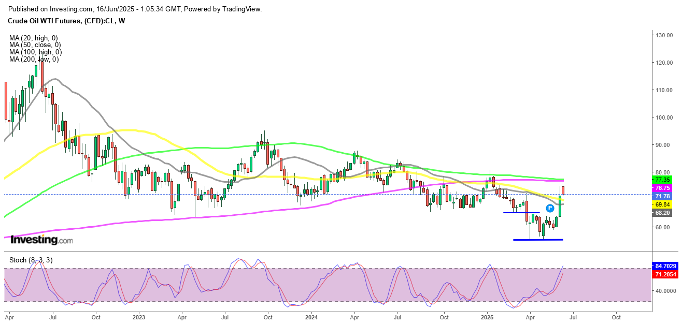Open the Crude Oil WTI Futures symbol title
This screenshot has width=682, height=324.
point(67,21)
